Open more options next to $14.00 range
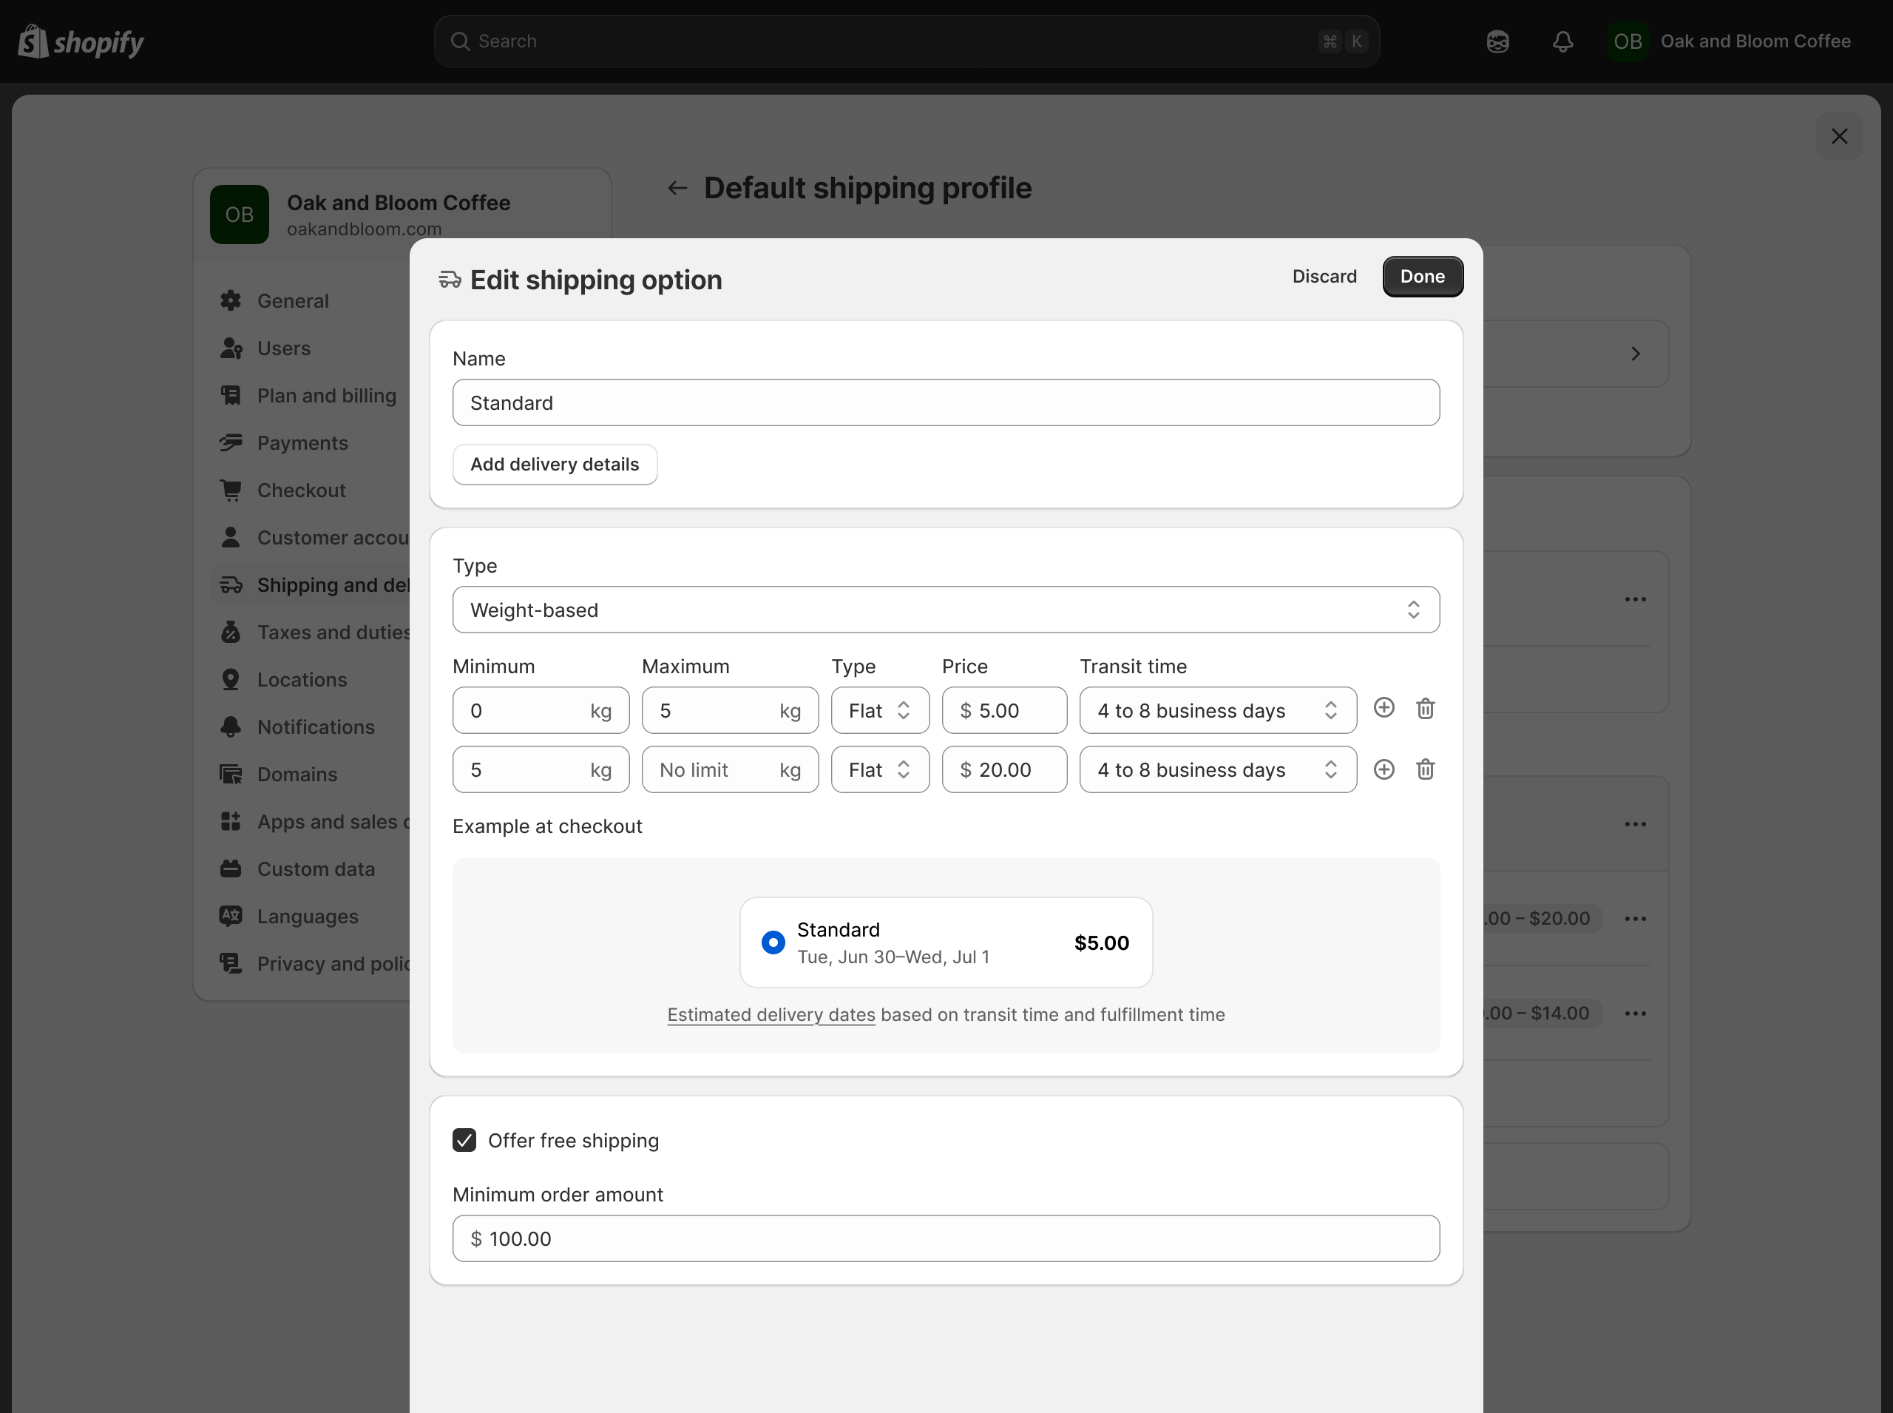 coord(1635,1014)
